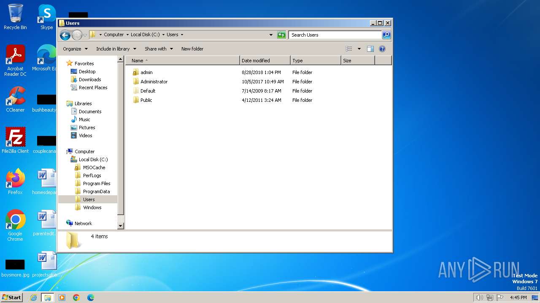Image resolution: width=540 pixels, height=303 pixels.
Task: Open address bar history dropdown
Action: click(x=271, y=35)
